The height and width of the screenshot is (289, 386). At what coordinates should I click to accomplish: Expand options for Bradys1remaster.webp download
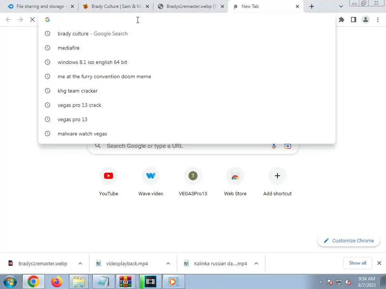(80, 263)
